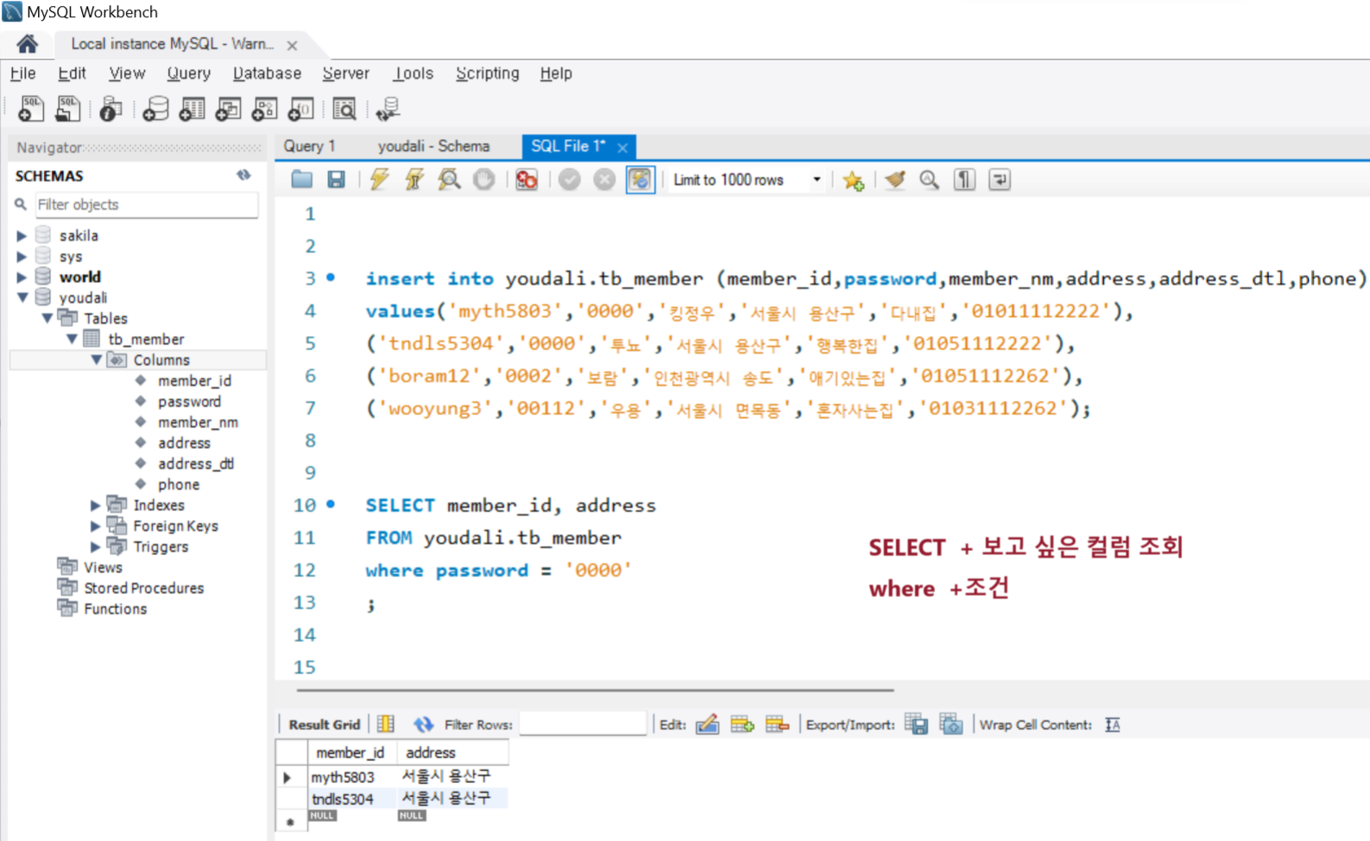Execute the script with the lightning icon
The height and width of the screenshot is (841, 1370).
tap(379, 180)
